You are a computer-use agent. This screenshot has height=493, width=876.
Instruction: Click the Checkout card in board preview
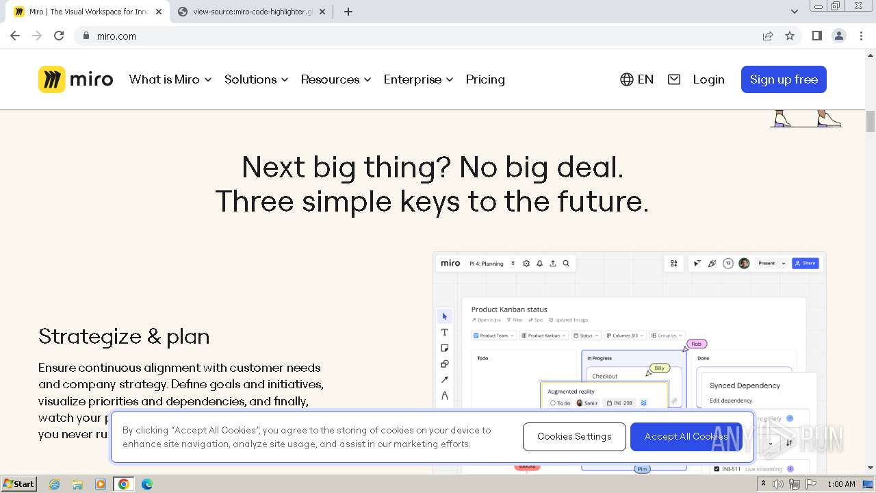pos(605,376)
